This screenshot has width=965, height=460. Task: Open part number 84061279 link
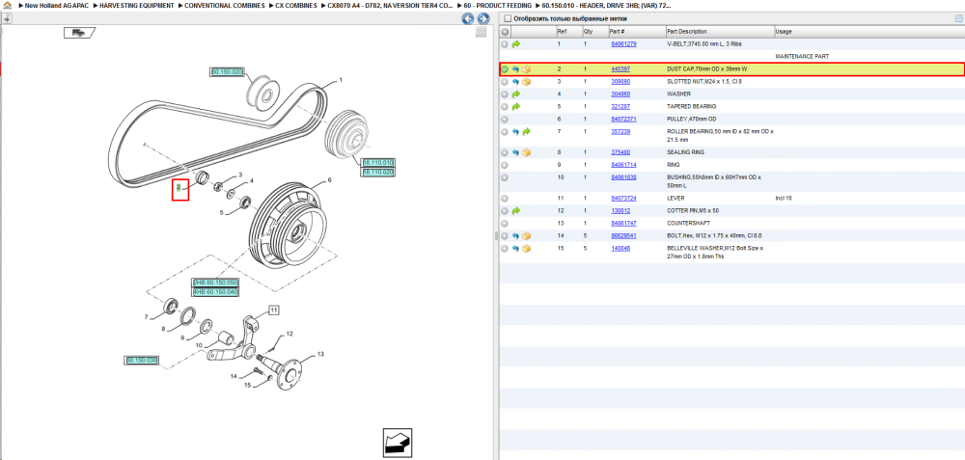(x=623, y=44)
